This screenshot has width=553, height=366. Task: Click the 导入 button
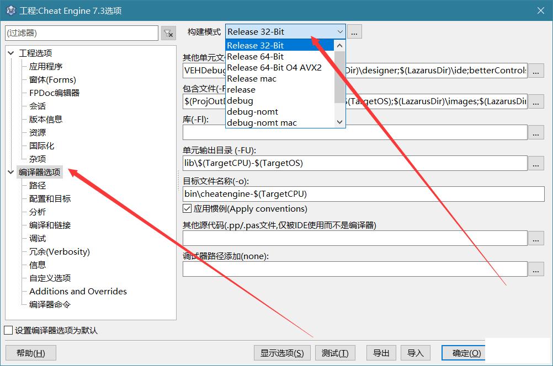coord(416,353)
